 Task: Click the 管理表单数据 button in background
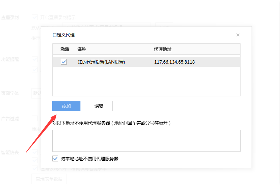point(49,179)
